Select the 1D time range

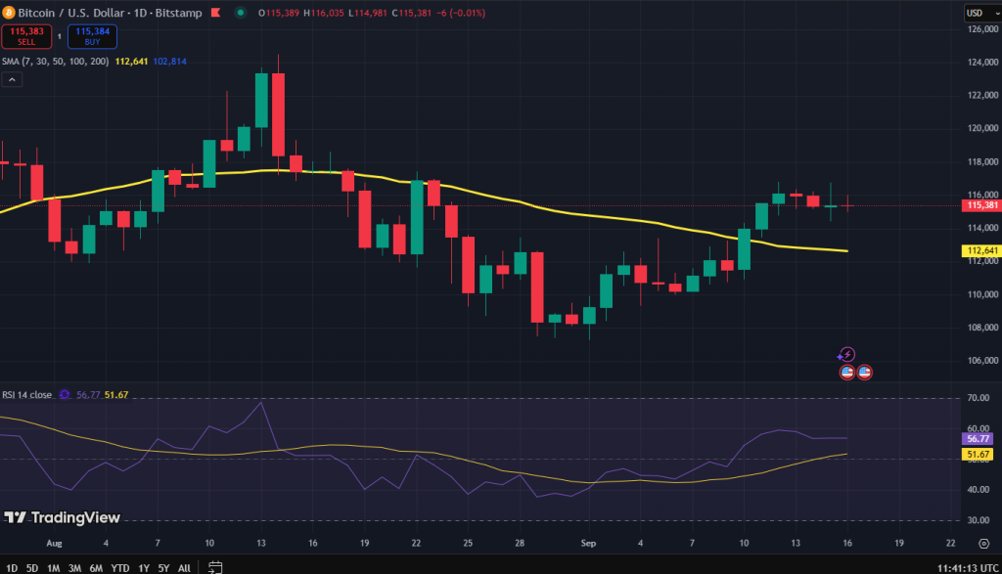[10, 567]
